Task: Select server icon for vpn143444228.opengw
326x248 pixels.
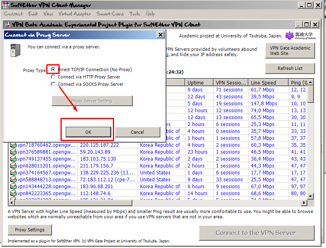Action: 13,186
